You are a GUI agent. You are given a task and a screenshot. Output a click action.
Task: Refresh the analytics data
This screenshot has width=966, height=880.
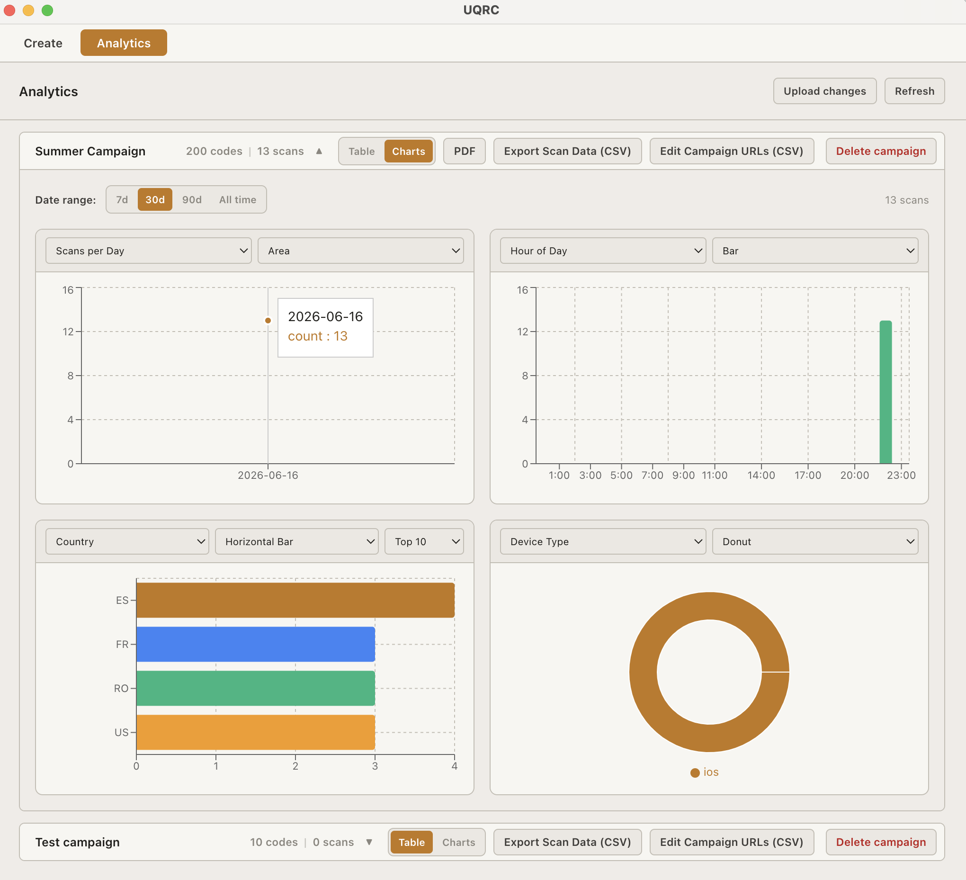click(x=914, y=91)
